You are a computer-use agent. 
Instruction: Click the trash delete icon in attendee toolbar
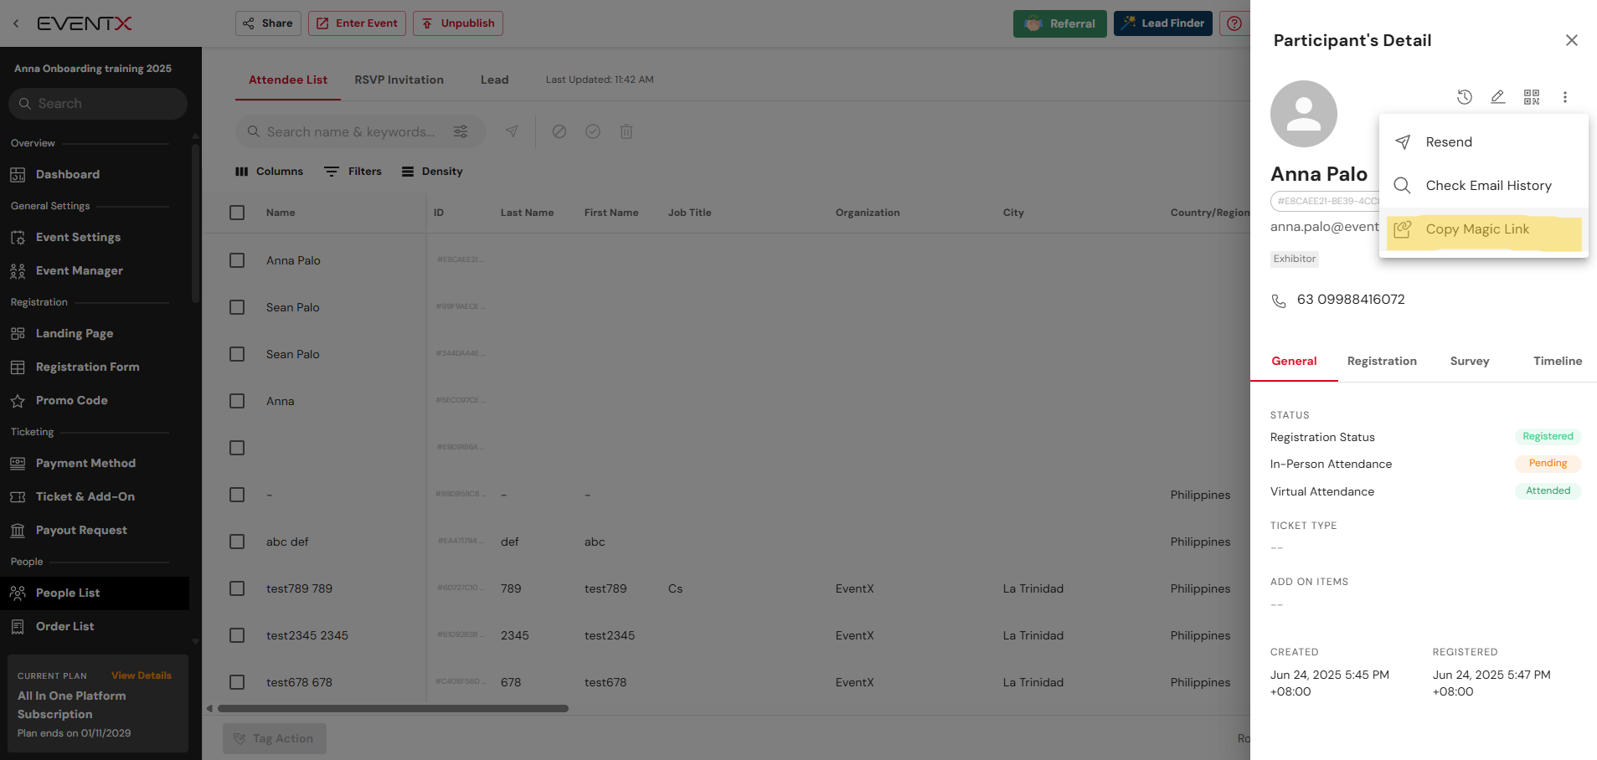[626, 131]
